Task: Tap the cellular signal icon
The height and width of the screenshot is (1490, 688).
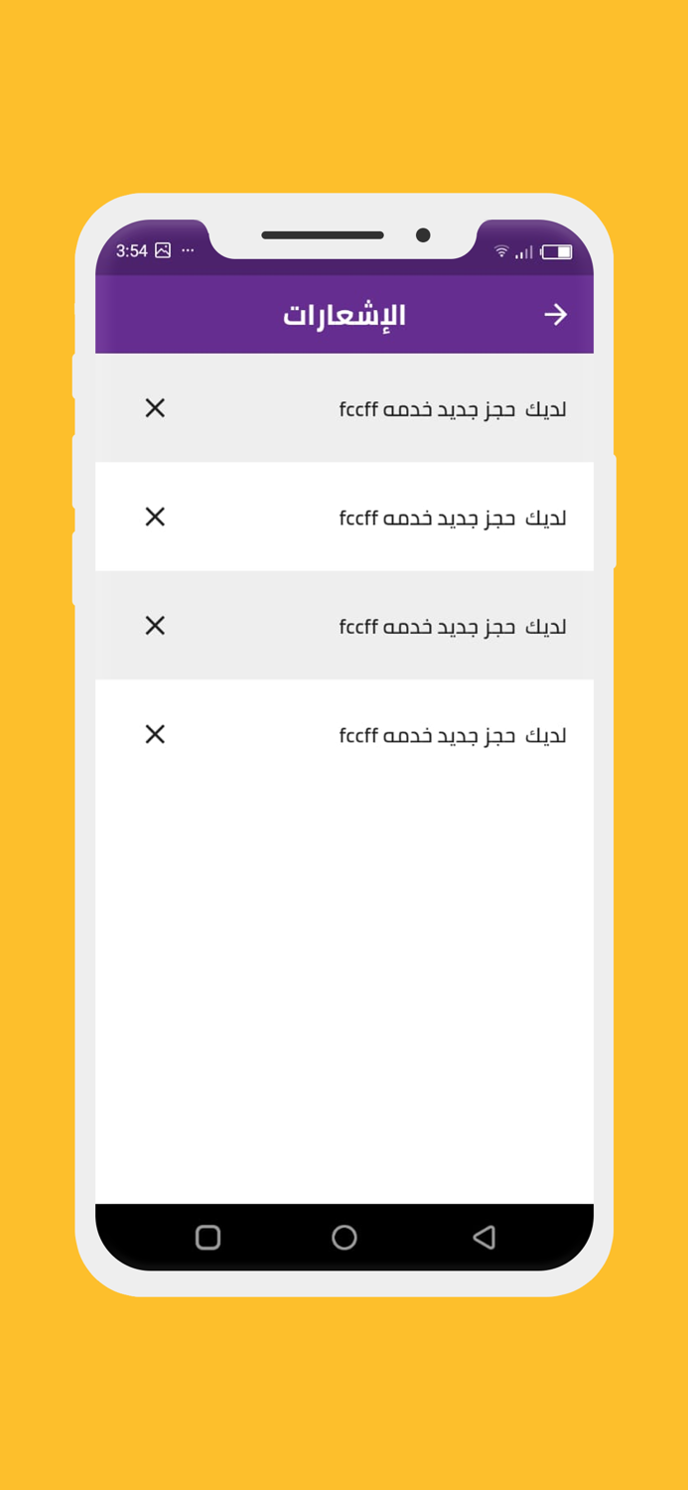Action: pyautogui.click(x=522, y=251)
